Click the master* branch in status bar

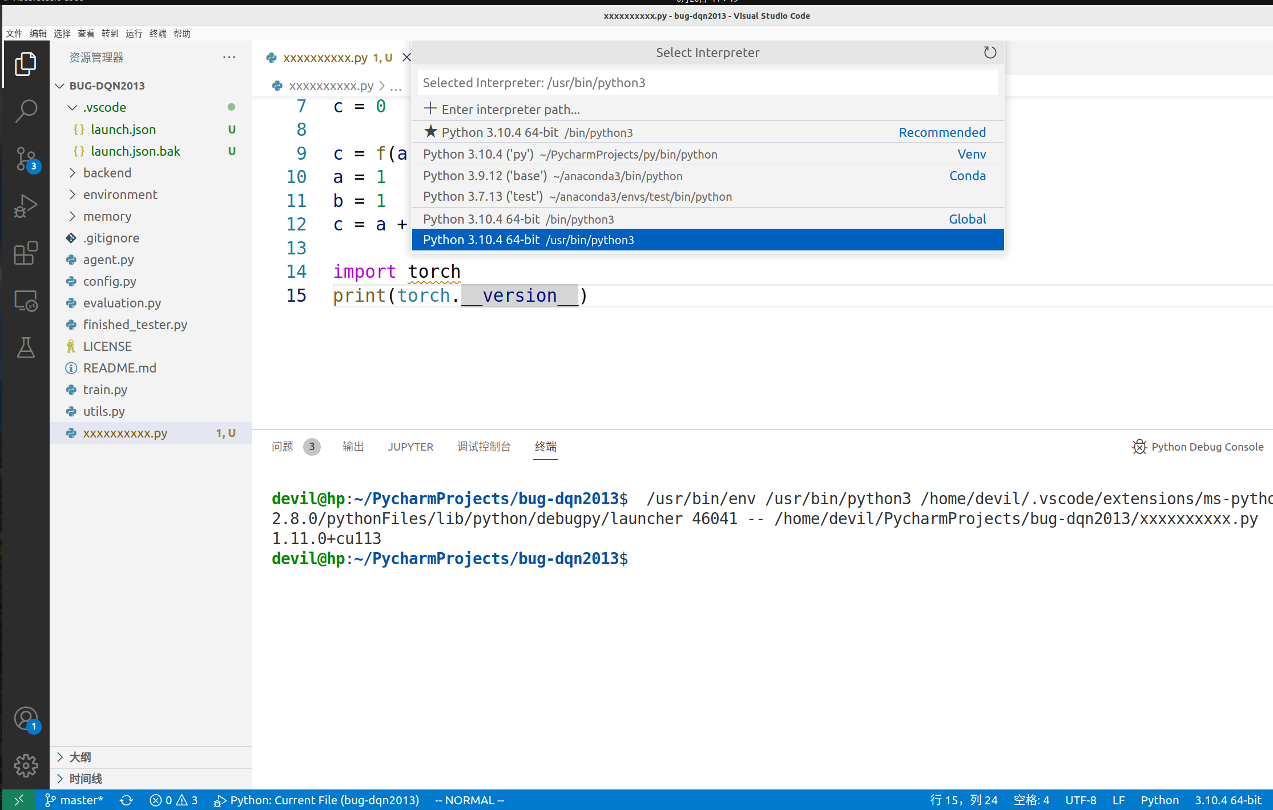click(74, 800)
